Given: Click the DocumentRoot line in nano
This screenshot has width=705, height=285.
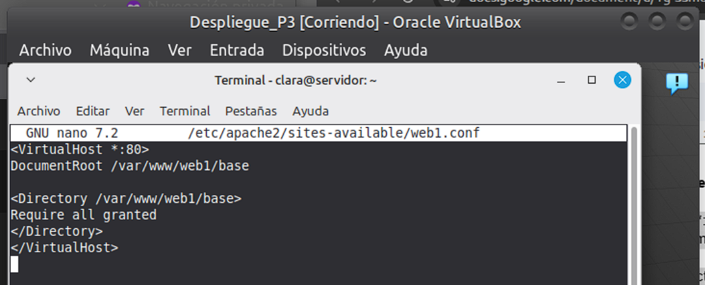Looking at the screenshot, I should (129, 166).
